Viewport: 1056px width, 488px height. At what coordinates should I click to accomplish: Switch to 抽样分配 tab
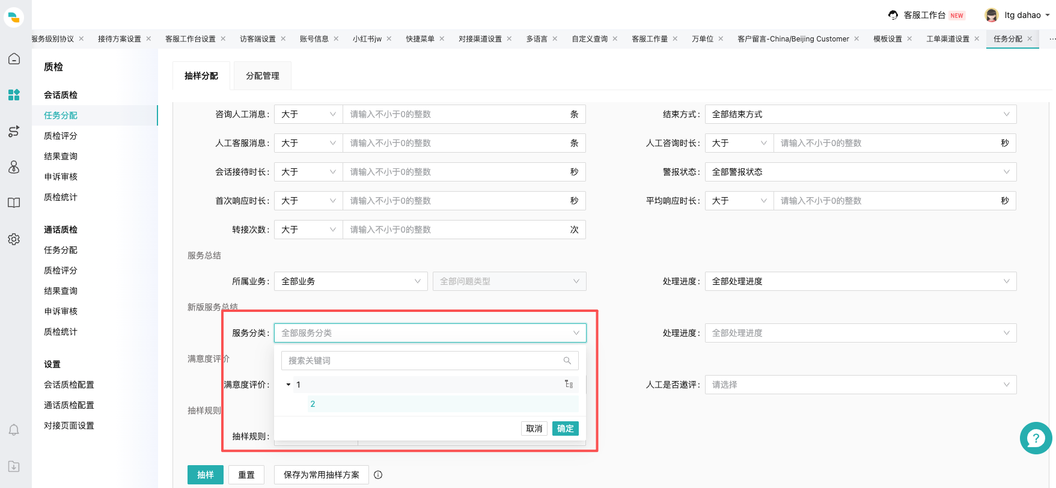201,76
